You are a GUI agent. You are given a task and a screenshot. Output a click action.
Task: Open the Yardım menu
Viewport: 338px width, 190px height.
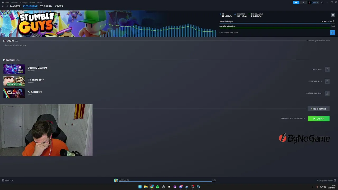point(40,2)
